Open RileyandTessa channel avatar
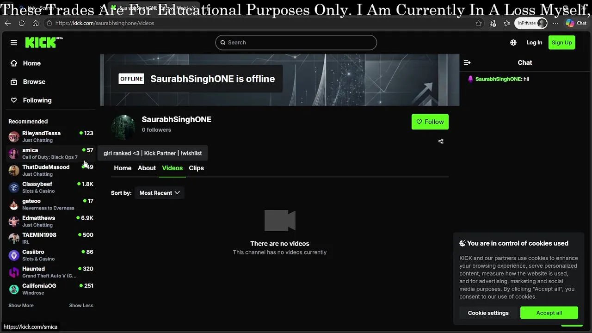Viewport: 592px width, 333px height. (14, 136)
